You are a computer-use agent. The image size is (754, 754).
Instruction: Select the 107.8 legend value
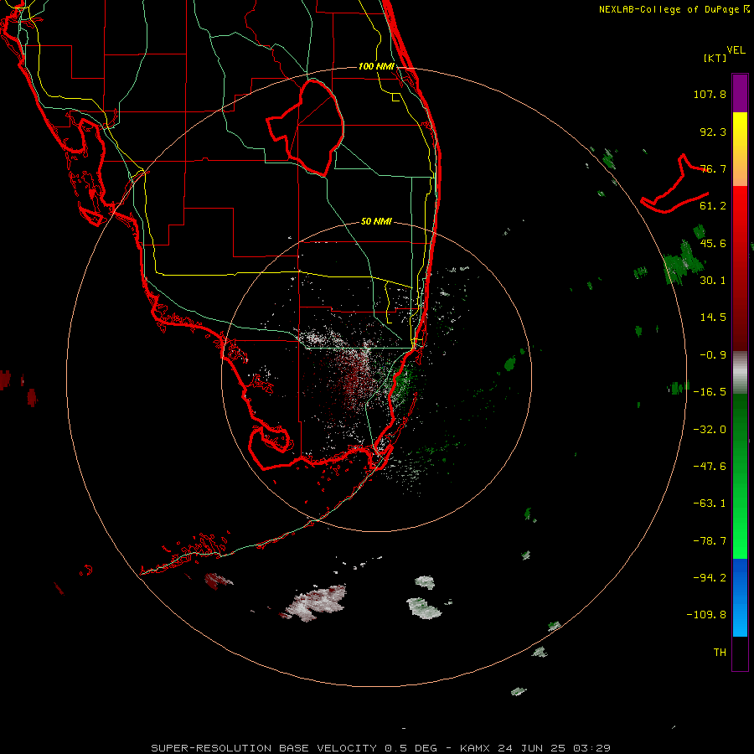coord(710,94)
